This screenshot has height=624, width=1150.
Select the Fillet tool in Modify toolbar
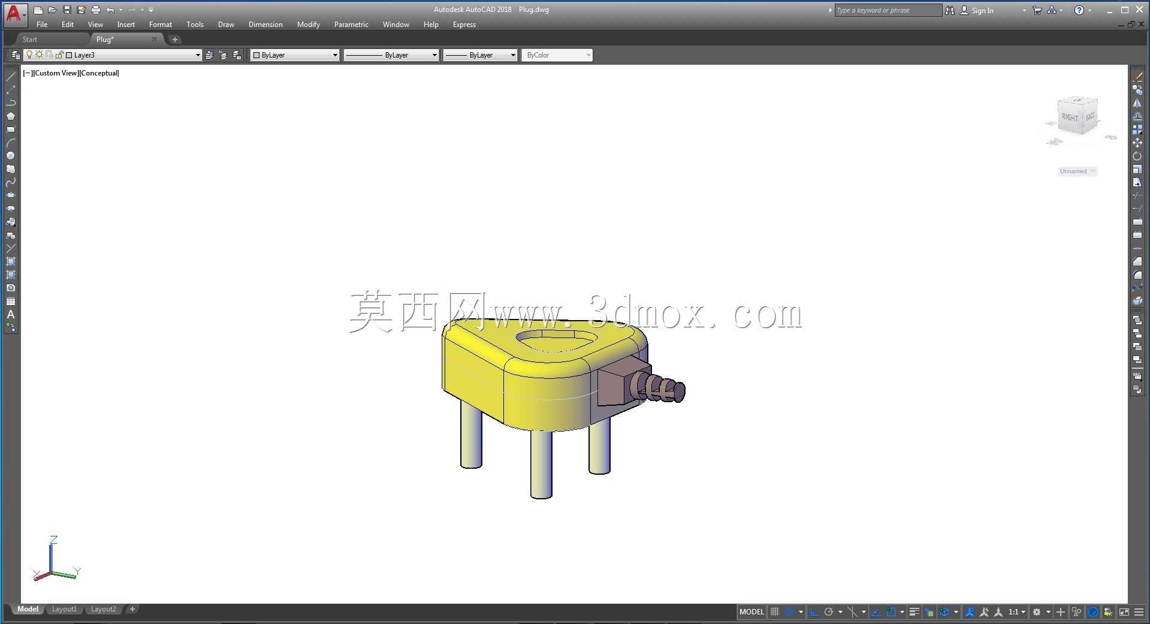[x=1137, y=275]
